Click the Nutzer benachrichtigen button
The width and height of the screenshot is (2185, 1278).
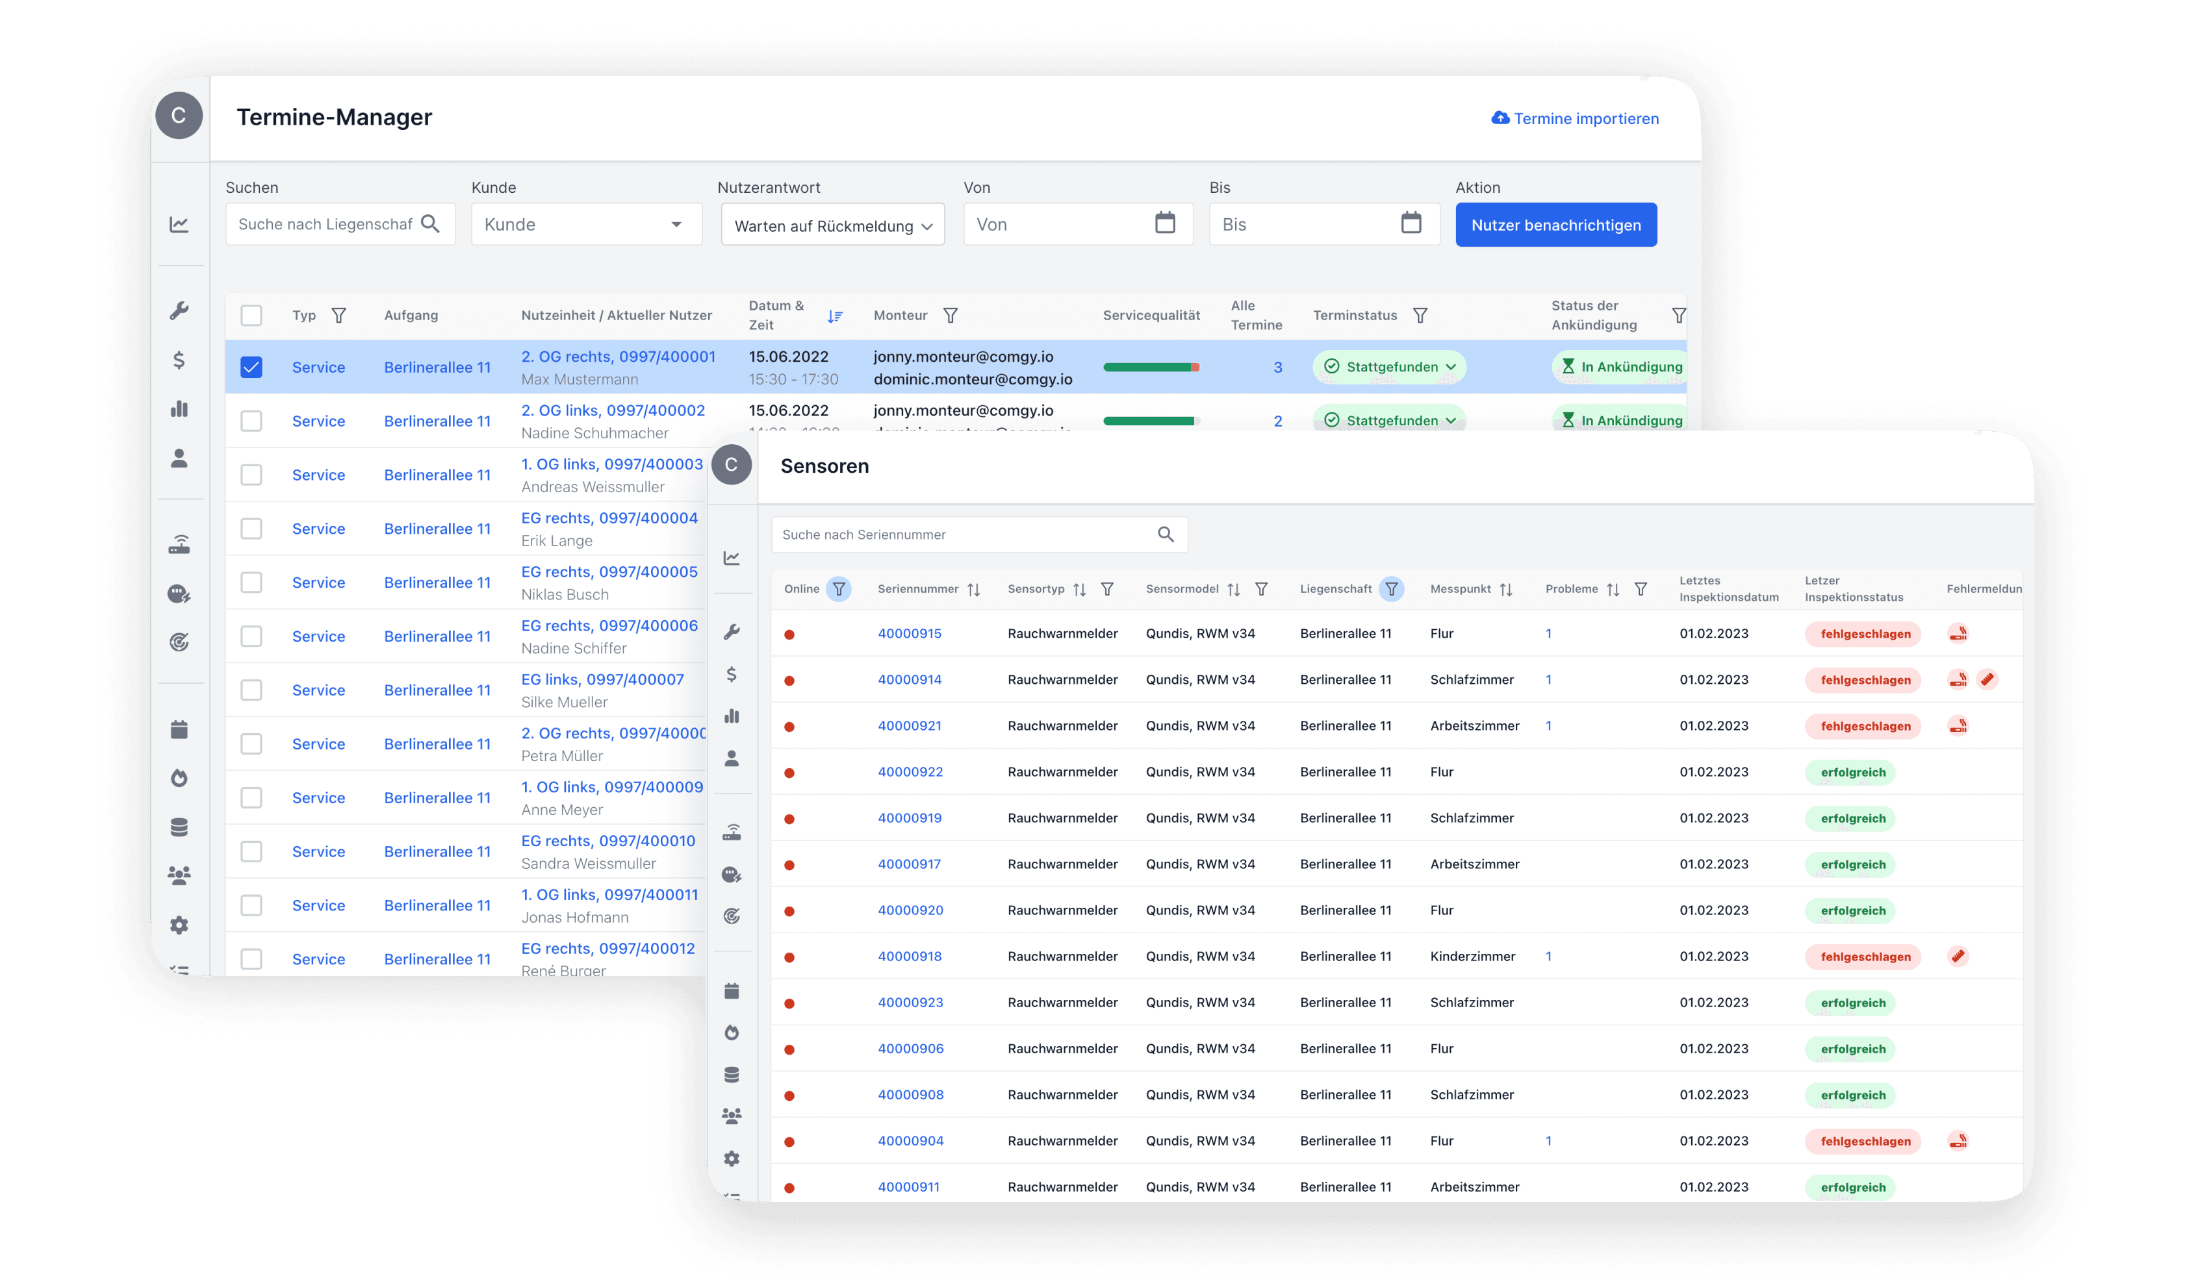(1555, 225)
